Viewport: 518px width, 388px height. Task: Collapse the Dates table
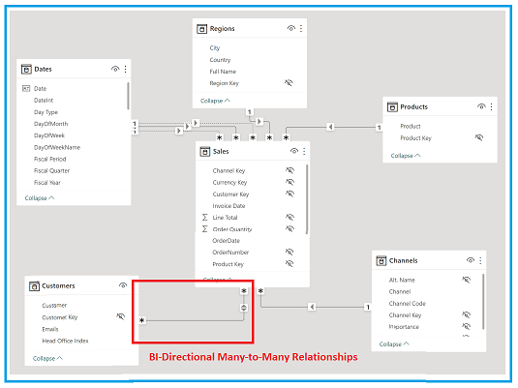40,198
